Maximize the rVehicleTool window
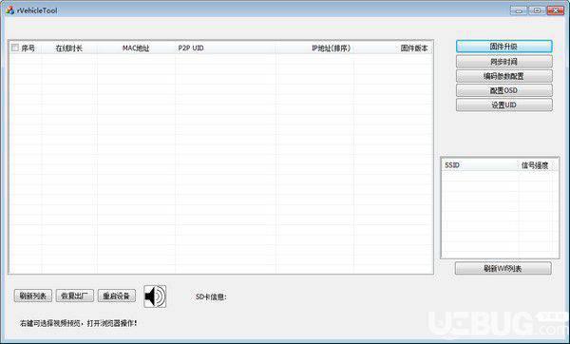This screenshot has height=344, width=570. (x=538, y=10)
